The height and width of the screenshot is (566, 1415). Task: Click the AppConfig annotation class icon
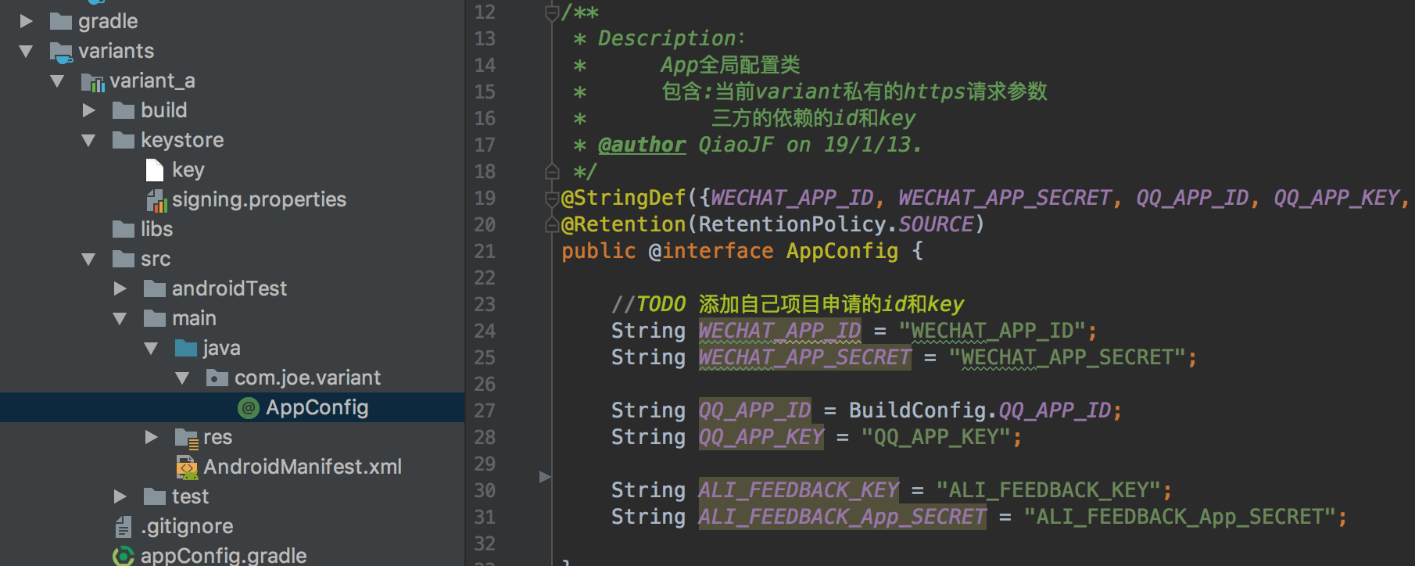[x=249, y=407]
